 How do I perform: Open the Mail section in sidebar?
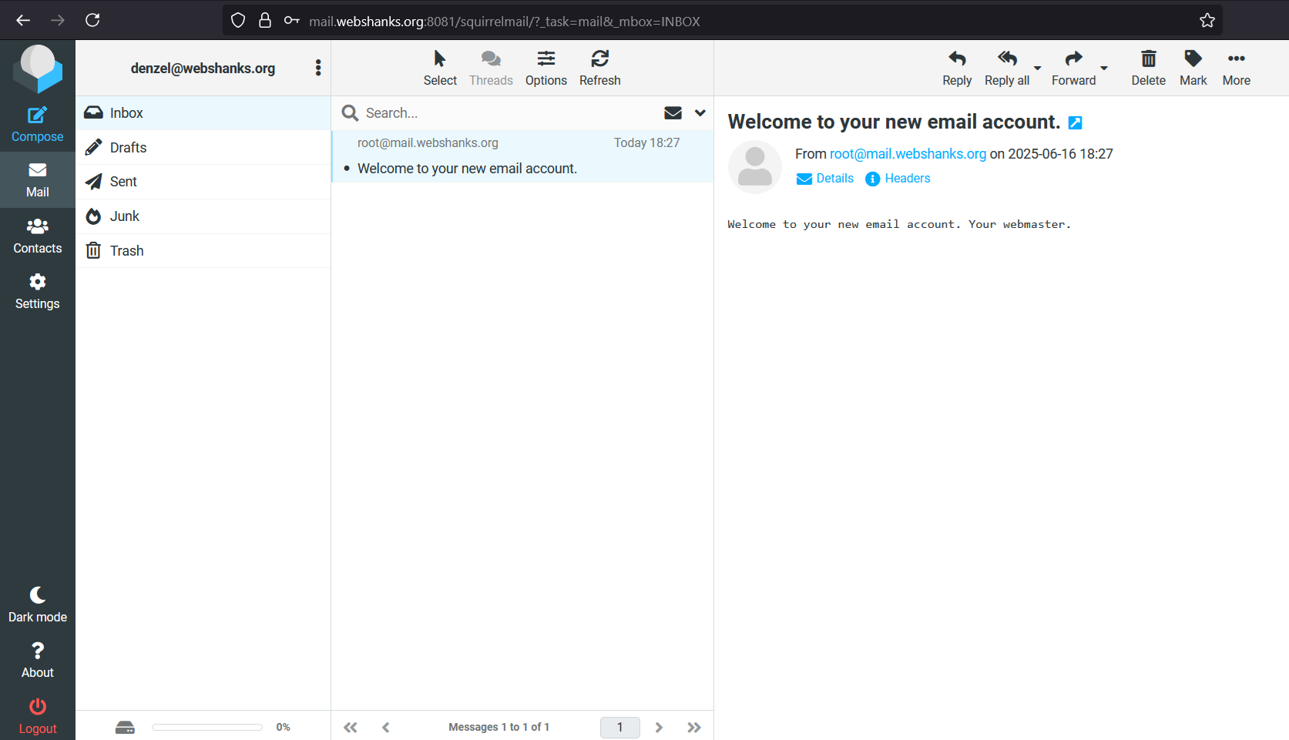click(37, 180)
